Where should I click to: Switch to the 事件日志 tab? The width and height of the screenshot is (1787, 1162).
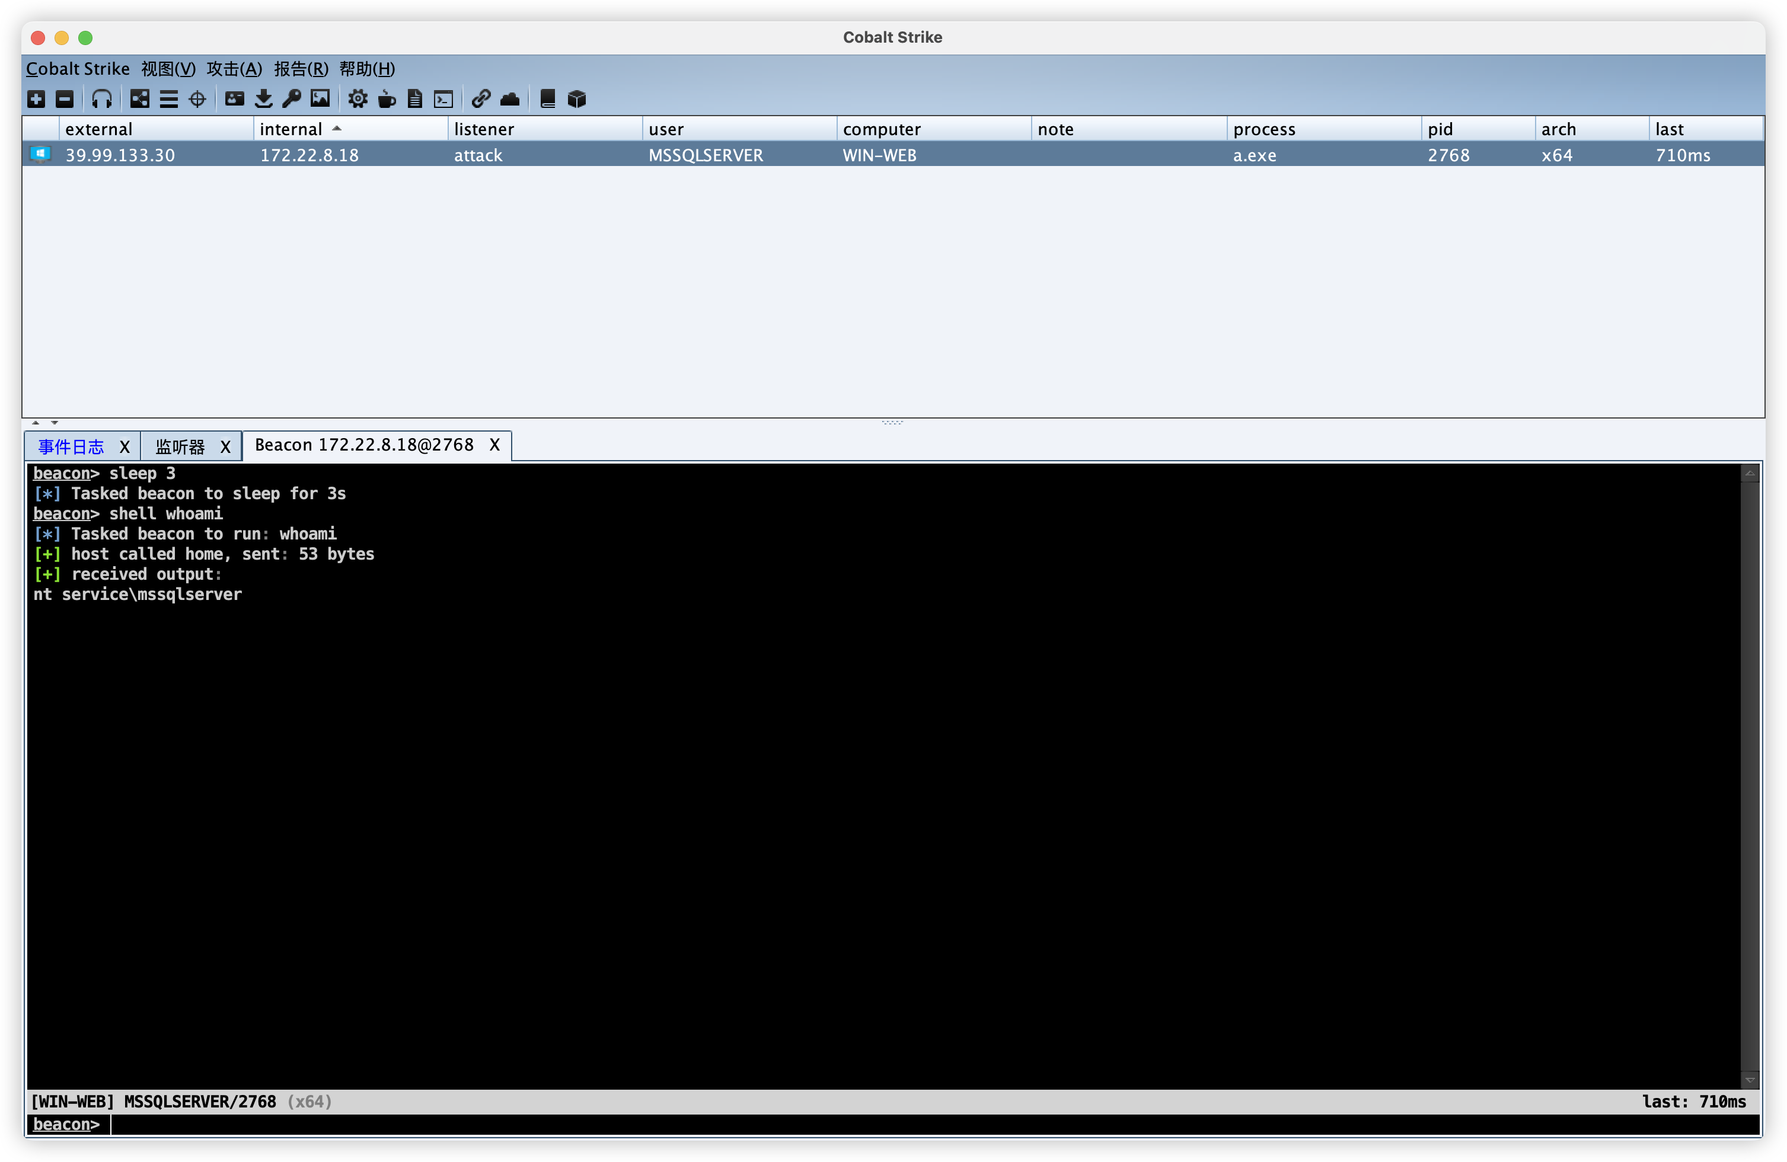pyautogui.click(x=71, y=448)
